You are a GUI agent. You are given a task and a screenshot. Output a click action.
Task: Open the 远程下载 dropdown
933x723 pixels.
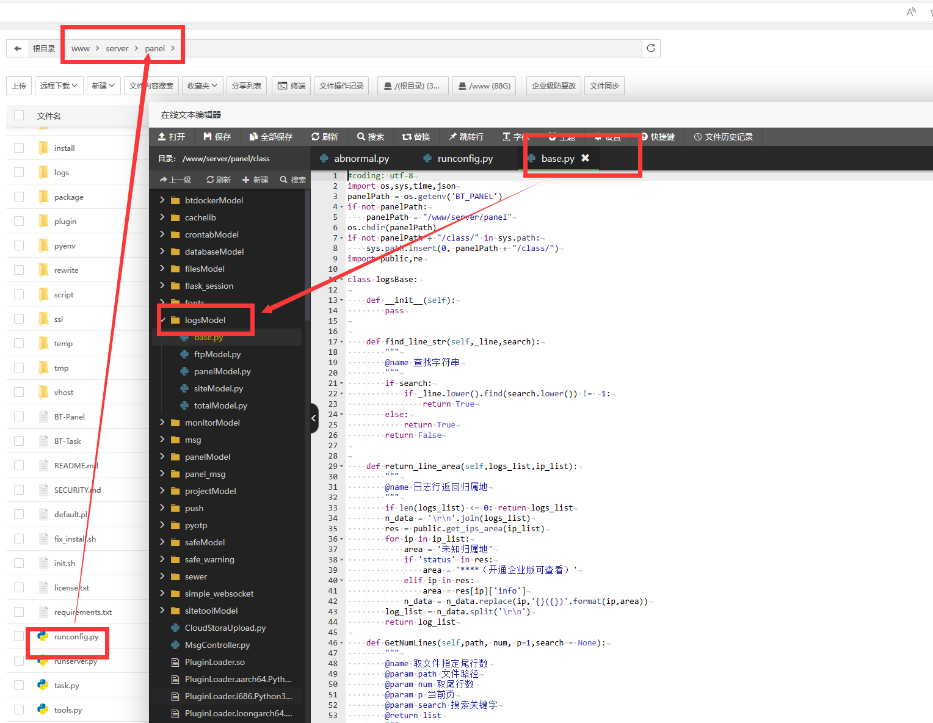59,85
